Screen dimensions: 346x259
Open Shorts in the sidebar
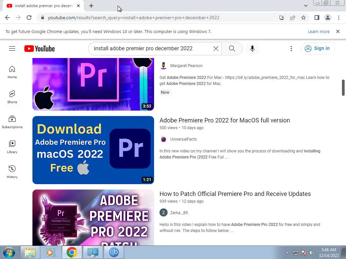click(12, 97)
